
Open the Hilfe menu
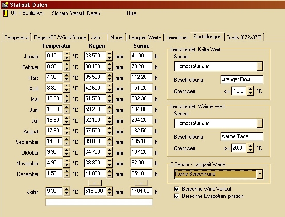tap(131, 13)
